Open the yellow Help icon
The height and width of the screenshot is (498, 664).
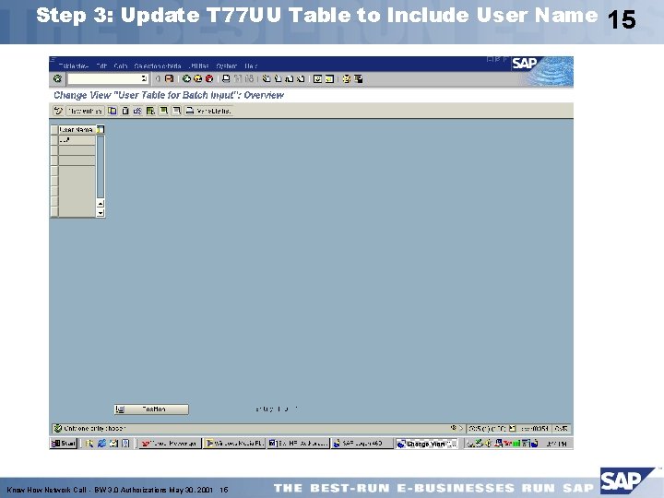[347, 78]
